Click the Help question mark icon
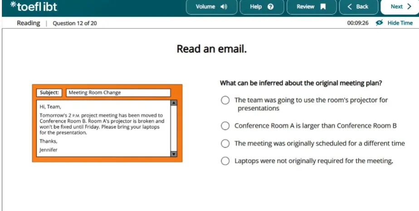Viewport: 419px width, 211px height. (270, 7)
